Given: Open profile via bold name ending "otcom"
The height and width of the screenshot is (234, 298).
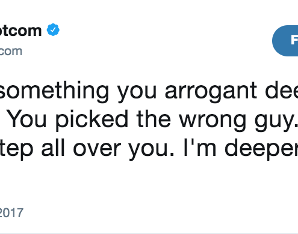Looking at the screenshot, I should point(20,31).
